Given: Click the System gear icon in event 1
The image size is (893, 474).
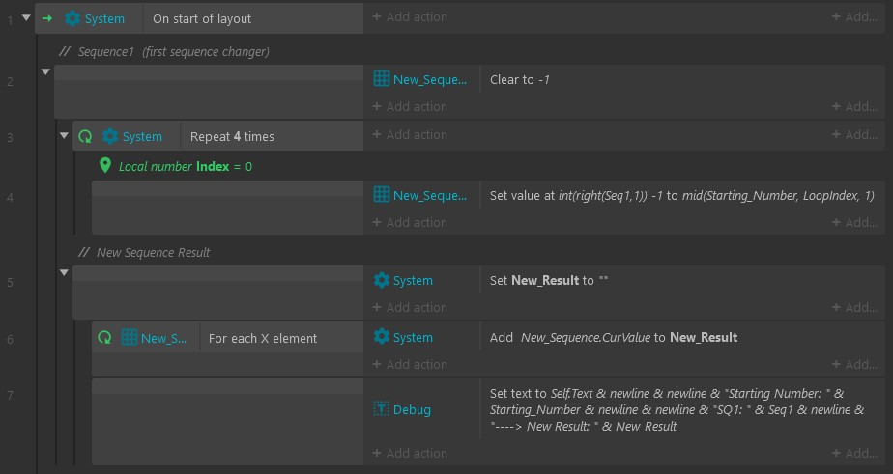Looking at the screenshot, I should click(72, 18).
